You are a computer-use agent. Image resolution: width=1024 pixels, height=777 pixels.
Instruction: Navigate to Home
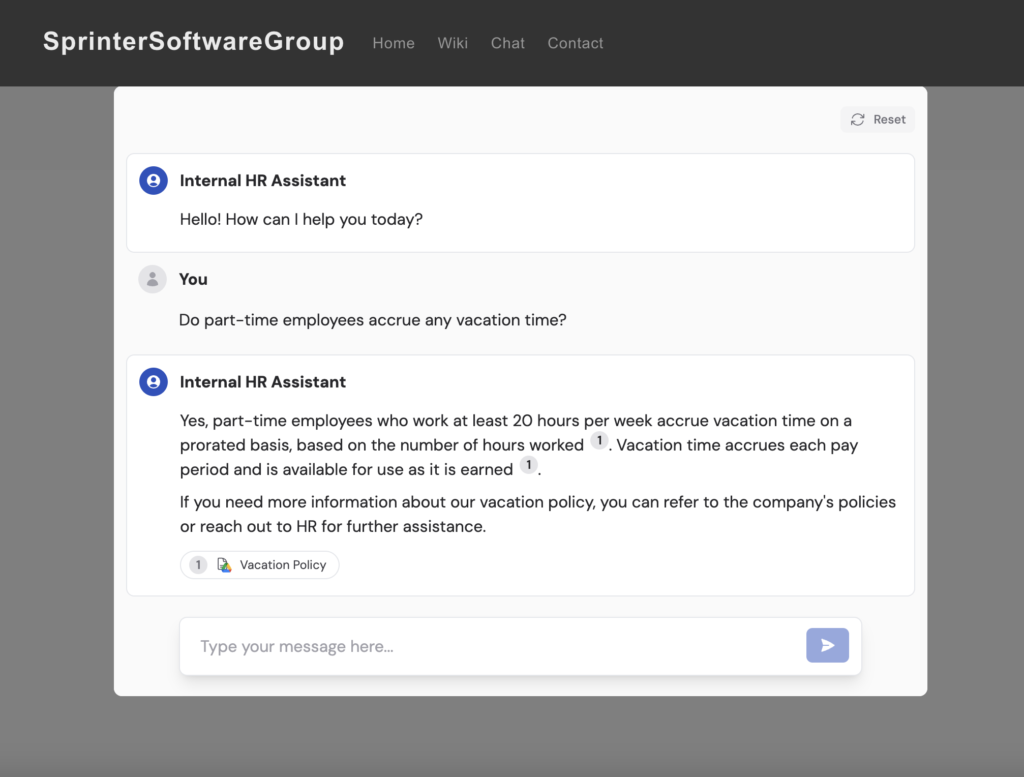point(394,43)
